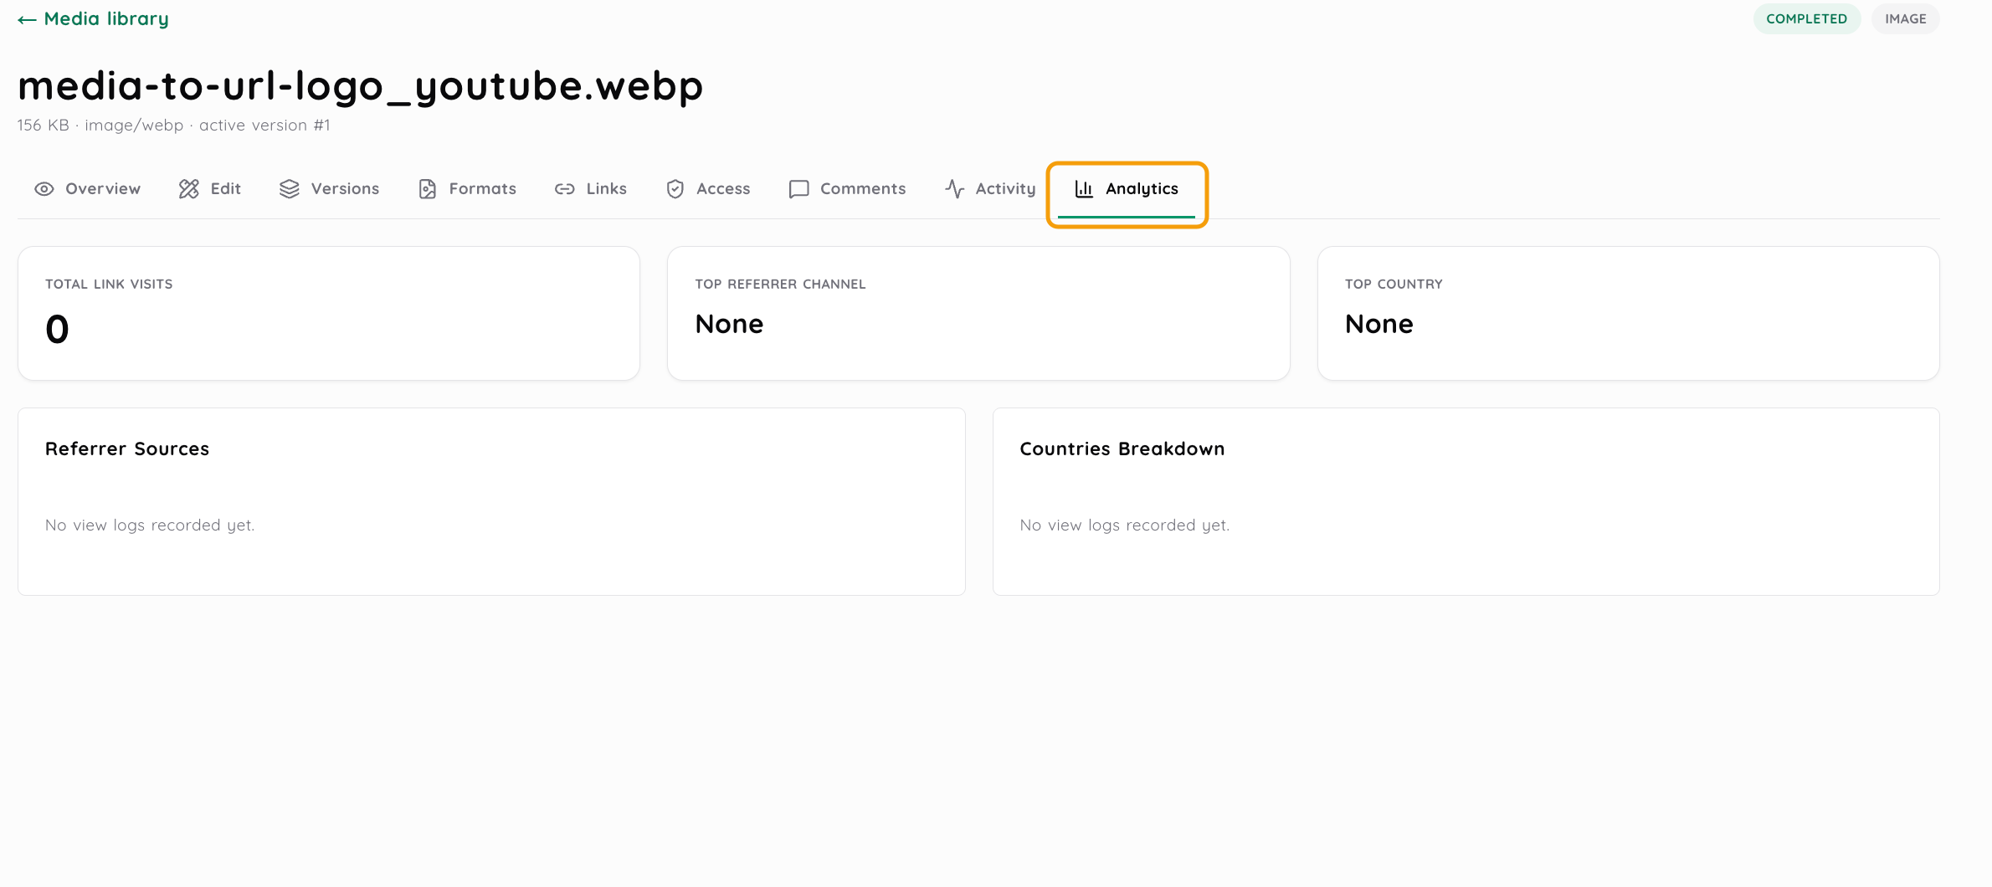
Task: Go back to Media library
Action: click(x=93, y=18)
